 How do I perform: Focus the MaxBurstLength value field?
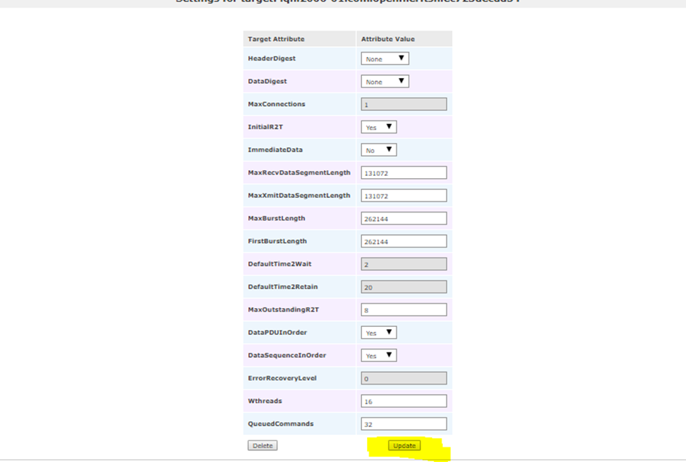click(x=404, y=218)
